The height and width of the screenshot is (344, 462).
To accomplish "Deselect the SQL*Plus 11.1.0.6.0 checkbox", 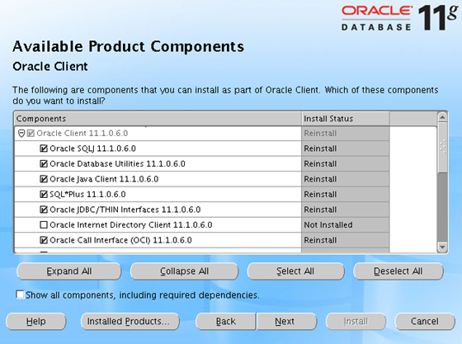I will click(43, 195).
